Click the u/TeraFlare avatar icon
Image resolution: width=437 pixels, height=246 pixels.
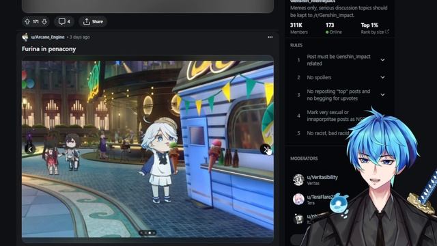pos(298,199)
